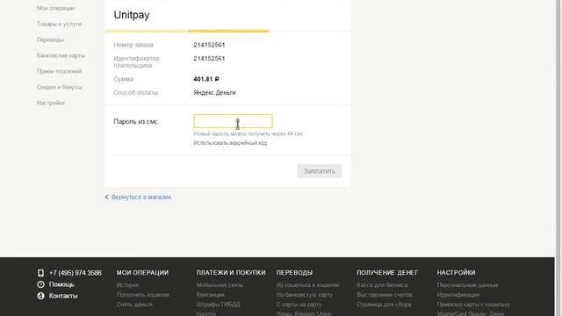This screenshot has height=316, width=562.
Task: Click С карты на карту footer link
Action: coord(299,305)
